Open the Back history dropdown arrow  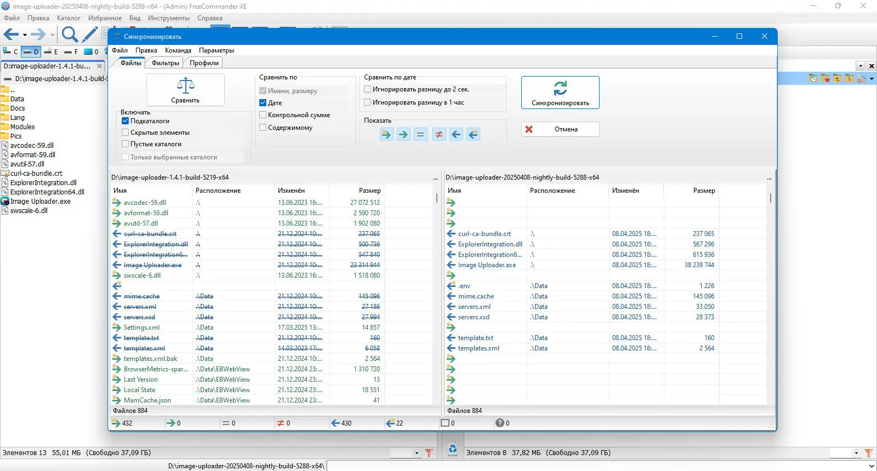(x=25, y=36)
